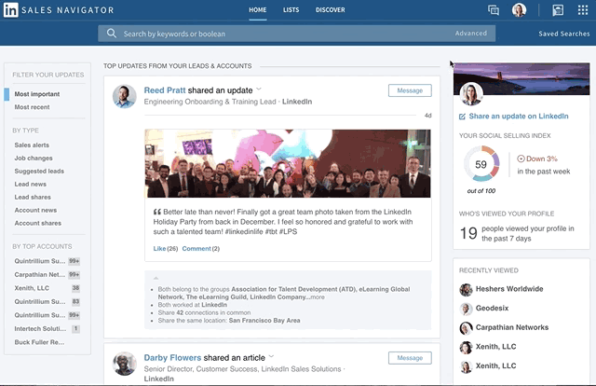Filter updates by Account shares
The height and width of the screenshot is (386, 596).
[37, 223]
